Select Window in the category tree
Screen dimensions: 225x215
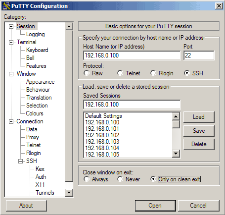[x=26, y=74]
